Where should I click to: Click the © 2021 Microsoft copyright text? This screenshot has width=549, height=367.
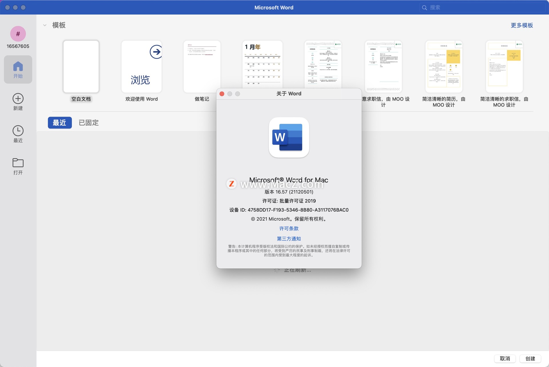point(289,219)
